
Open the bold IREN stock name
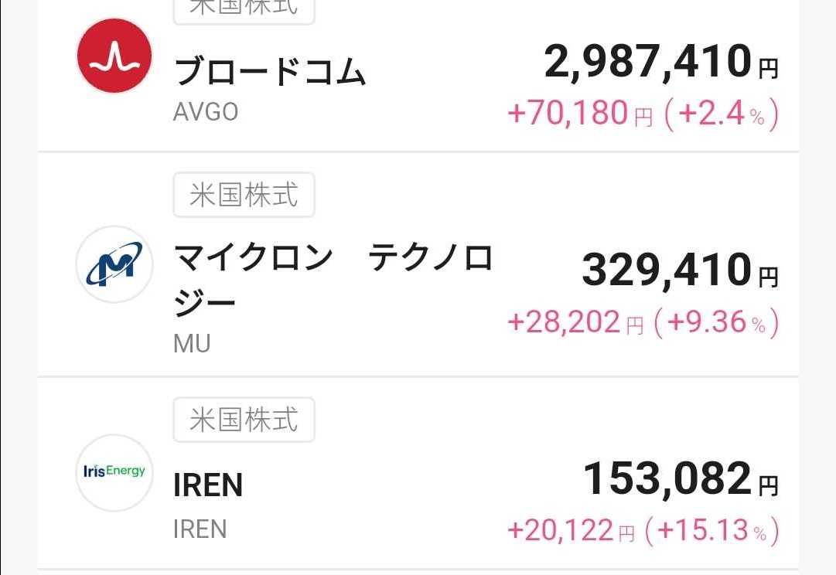(x=208, y=485)
